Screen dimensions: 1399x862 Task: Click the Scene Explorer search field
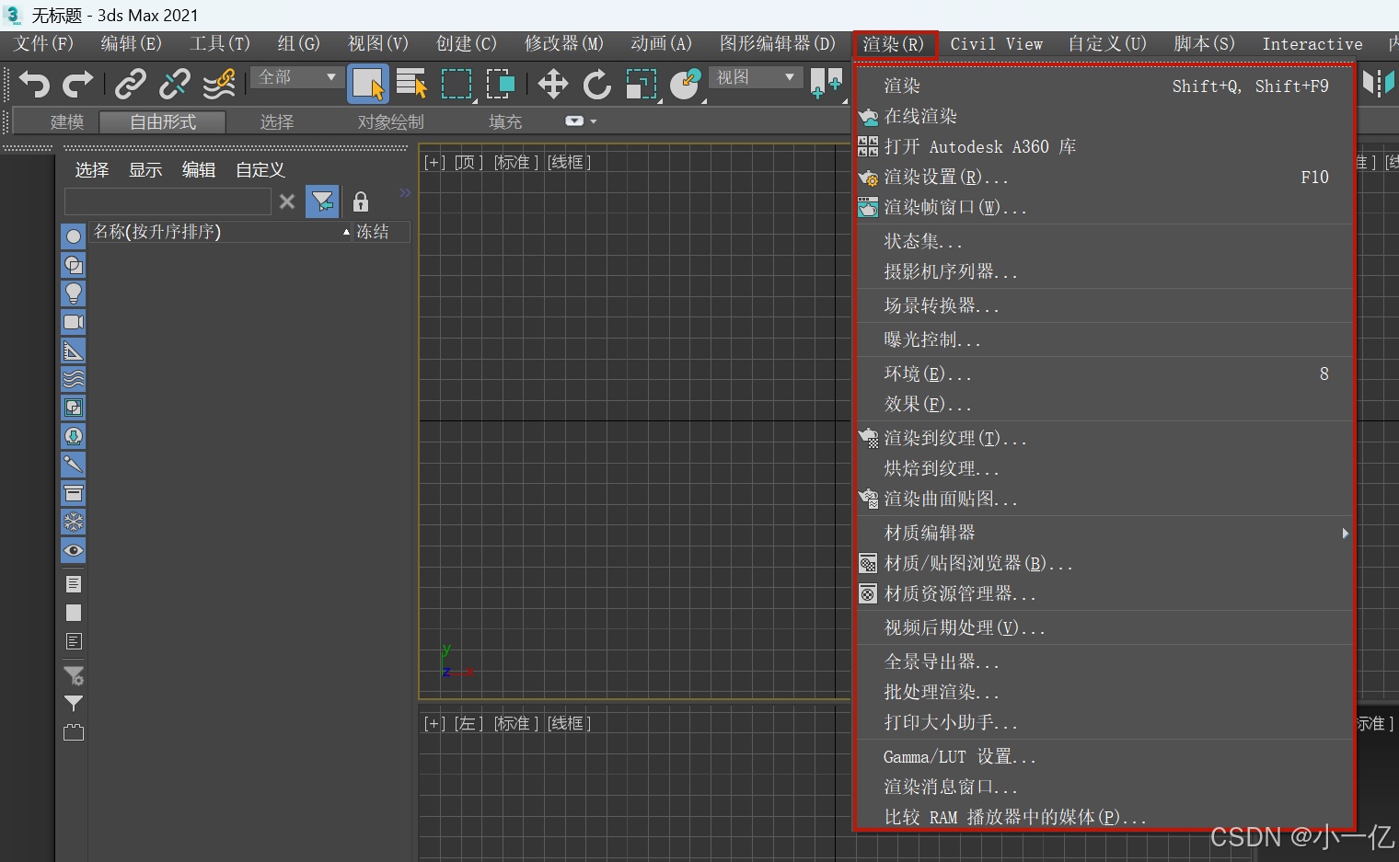pyautogui.click(x=168, y=201)
